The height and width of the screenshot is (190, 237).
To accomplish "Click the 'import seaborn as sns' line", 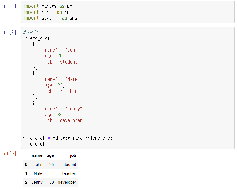I will point(50,18).
